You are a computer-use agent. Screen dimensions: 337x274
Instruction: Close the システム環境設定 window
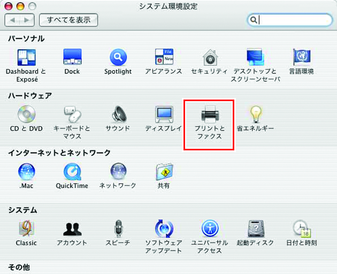click(x=9, y=6)
